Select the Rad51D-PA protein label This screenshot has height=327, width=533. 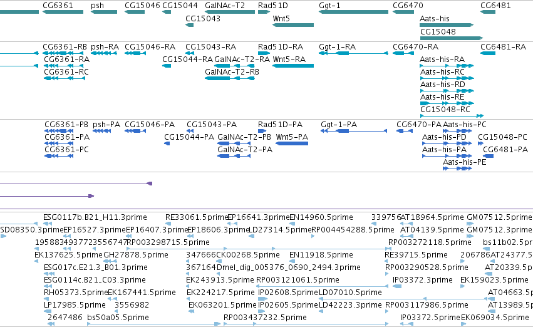[280, 125]
